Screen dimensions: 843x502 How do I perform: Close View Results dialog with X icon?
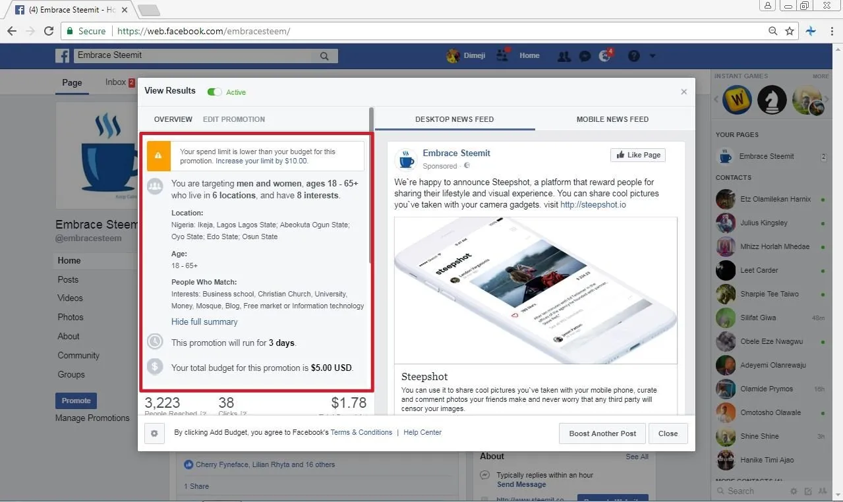point(683,92)
